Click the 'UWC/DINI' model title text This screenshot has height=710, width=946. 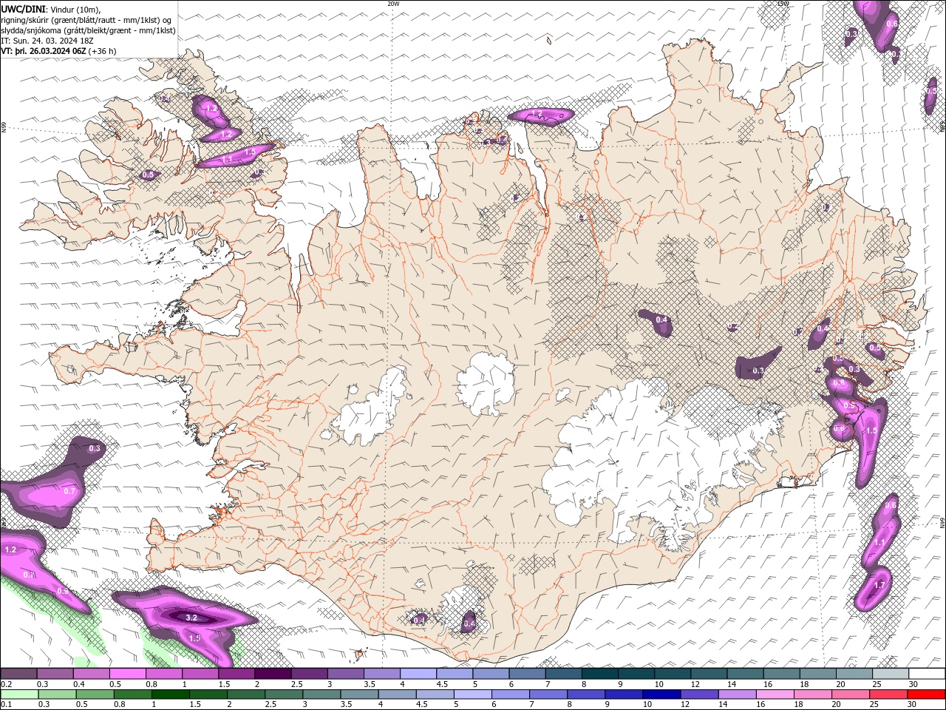[x=22, y=9]
